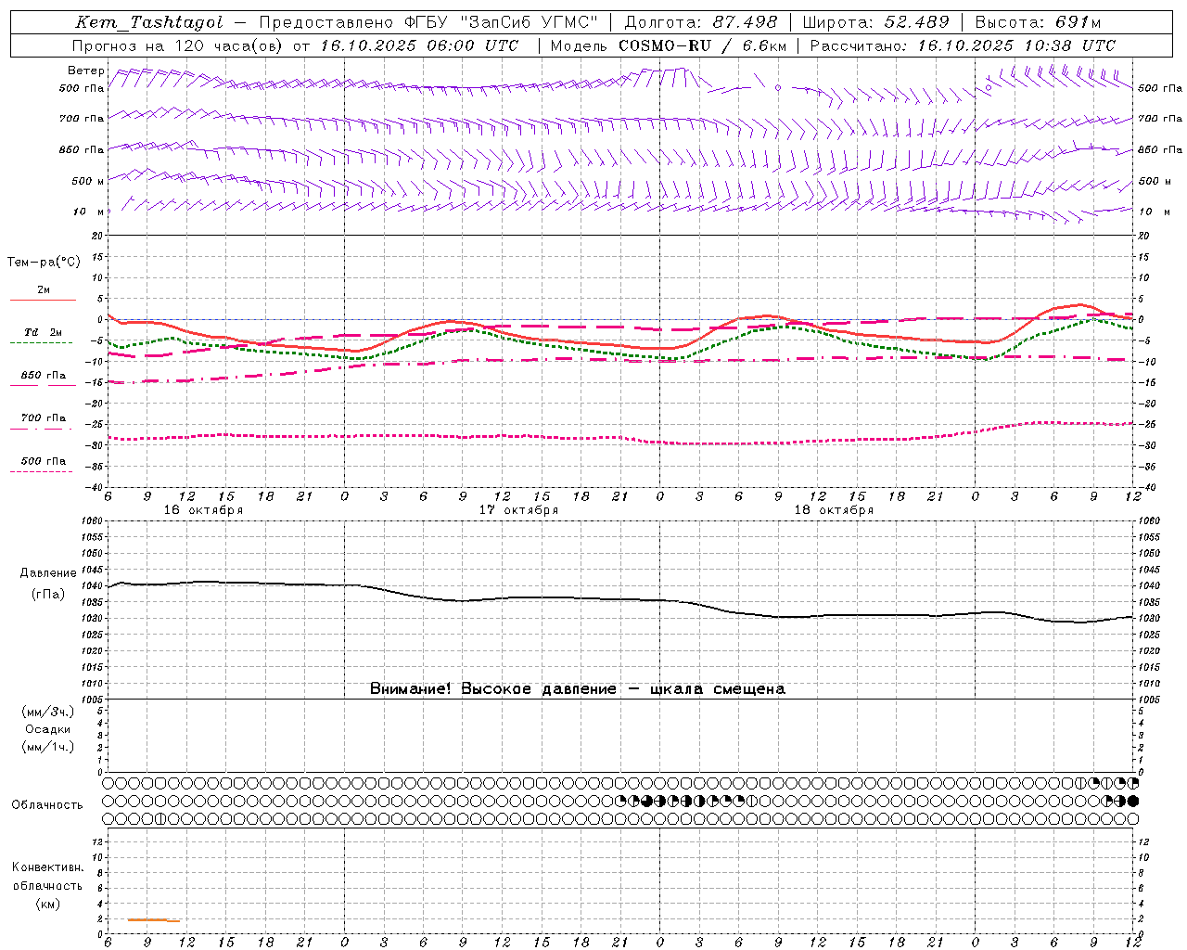The height and width of the screenshot is (950, 1187).
Task: Select the 'Долгота: 87.498' header field
Action: tap(701, 22)
